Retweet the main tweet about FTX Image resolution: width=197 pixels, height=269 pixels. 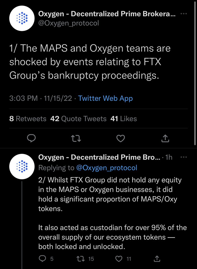pos(76,138)
